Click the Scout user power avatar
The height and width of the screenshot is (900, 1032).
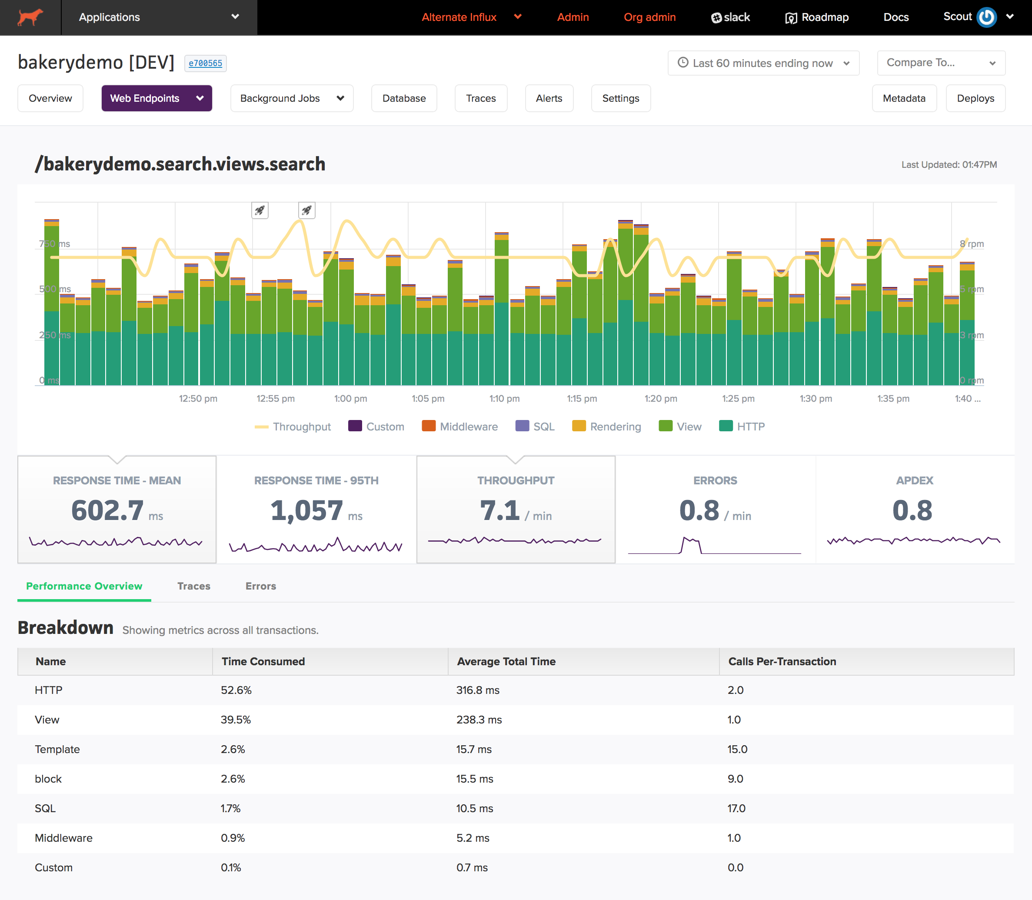coord(987,17)
